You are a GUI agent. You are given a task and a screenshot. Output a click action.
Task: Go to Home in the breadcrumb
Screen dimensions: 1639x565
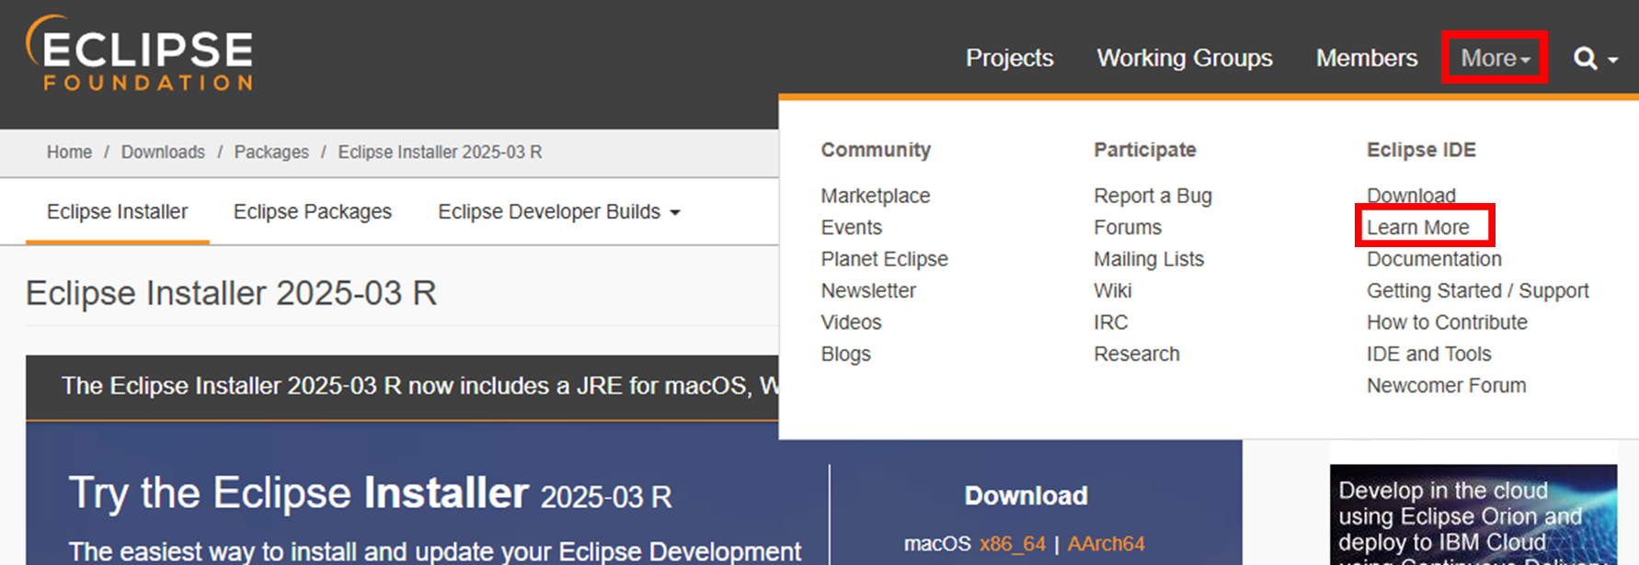pyautogui.click(x=69, y=152)
